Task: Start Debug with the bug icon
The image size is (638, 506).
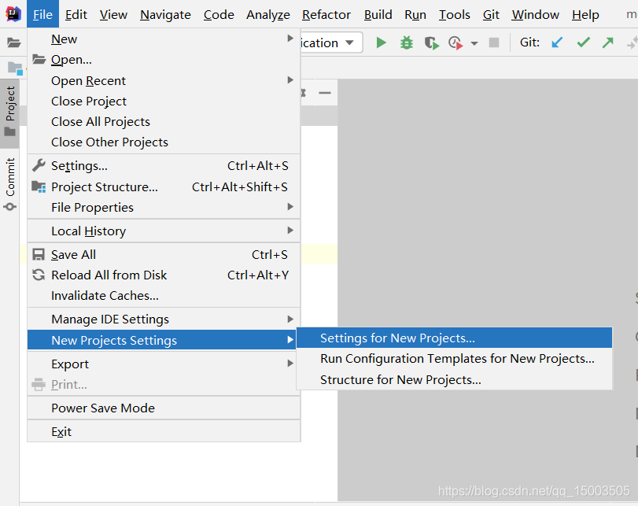Action: pyautogui.click(x=406, y=42)
